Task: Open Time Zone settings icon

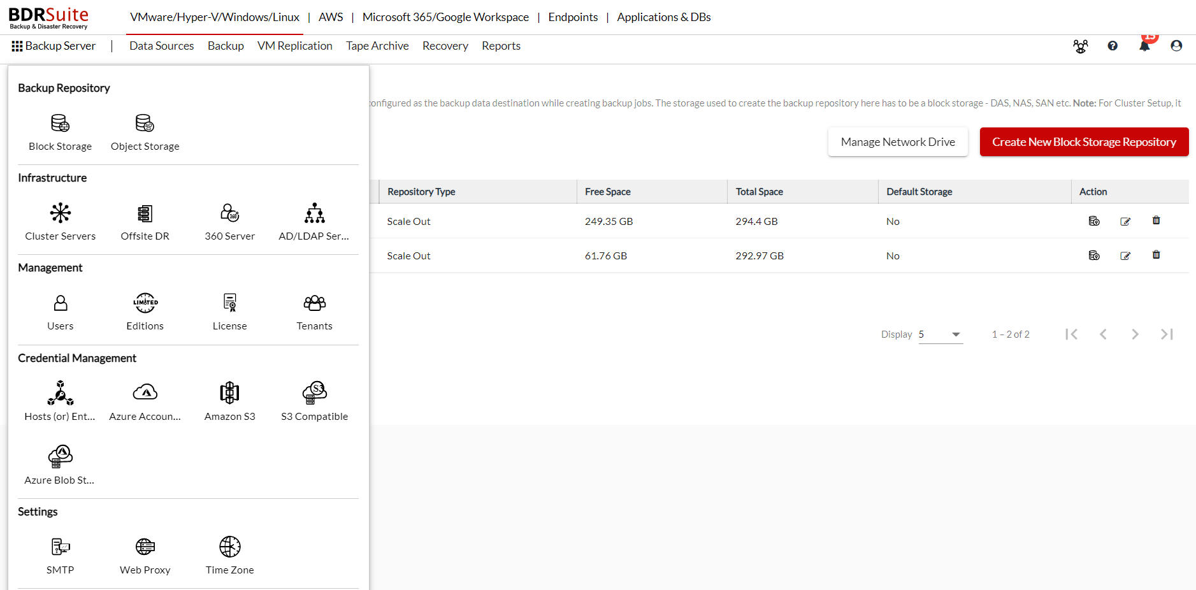Action: pyautogui.click(x=229, y=547)
